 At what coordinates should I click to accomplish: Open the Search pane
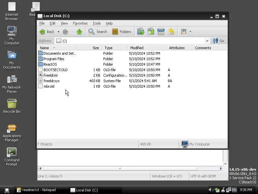pos(98,32)
